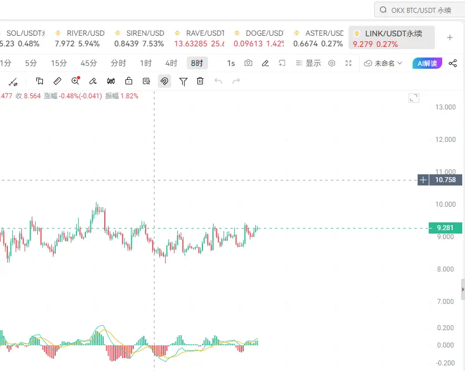Expand the chart pane corner icon

pyautogui.click(x=414, y=98)
